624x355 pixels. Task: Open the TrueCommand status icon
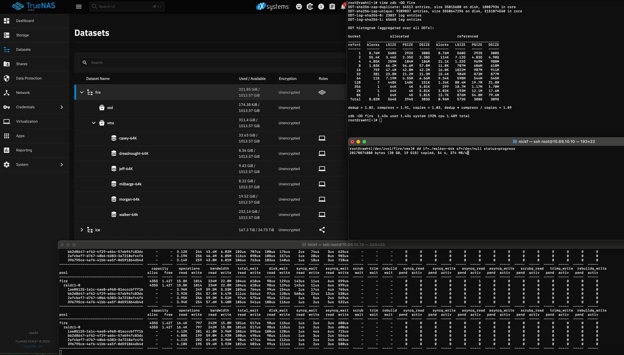pos(310,7)
